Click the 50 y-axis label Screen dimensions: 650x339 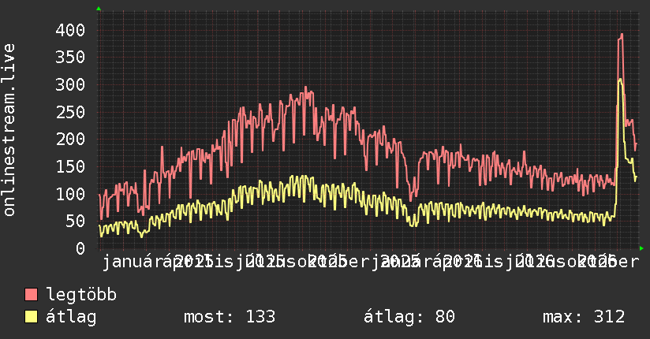click(75, 222)
